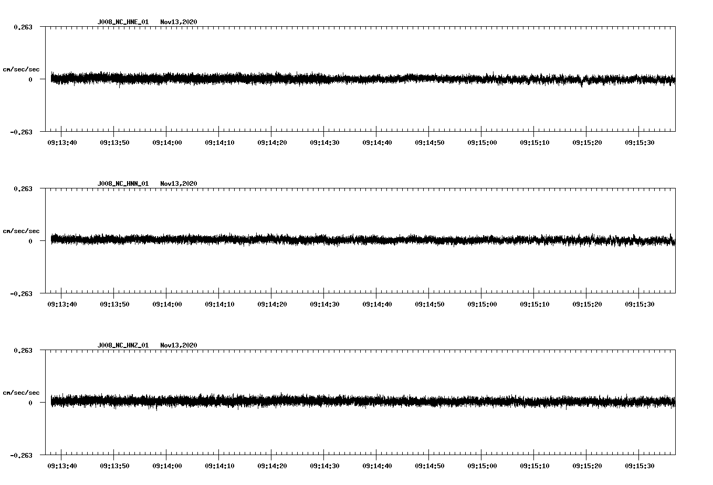Select the cm/sec/sec label on the middle plot
This screenshot has width=713, height=485.
click(22, 230)
